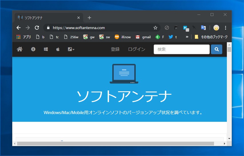The image size is (244, 156).
Task: Open the 'tc' bookmark
Action: coord(54,37)
